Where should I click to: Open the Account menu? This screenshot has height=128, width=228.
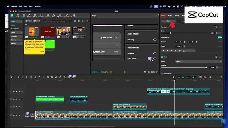[x=38, y=6]
